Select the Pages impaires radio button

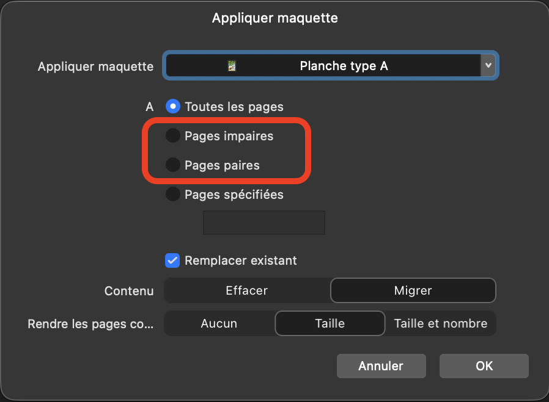173,136
